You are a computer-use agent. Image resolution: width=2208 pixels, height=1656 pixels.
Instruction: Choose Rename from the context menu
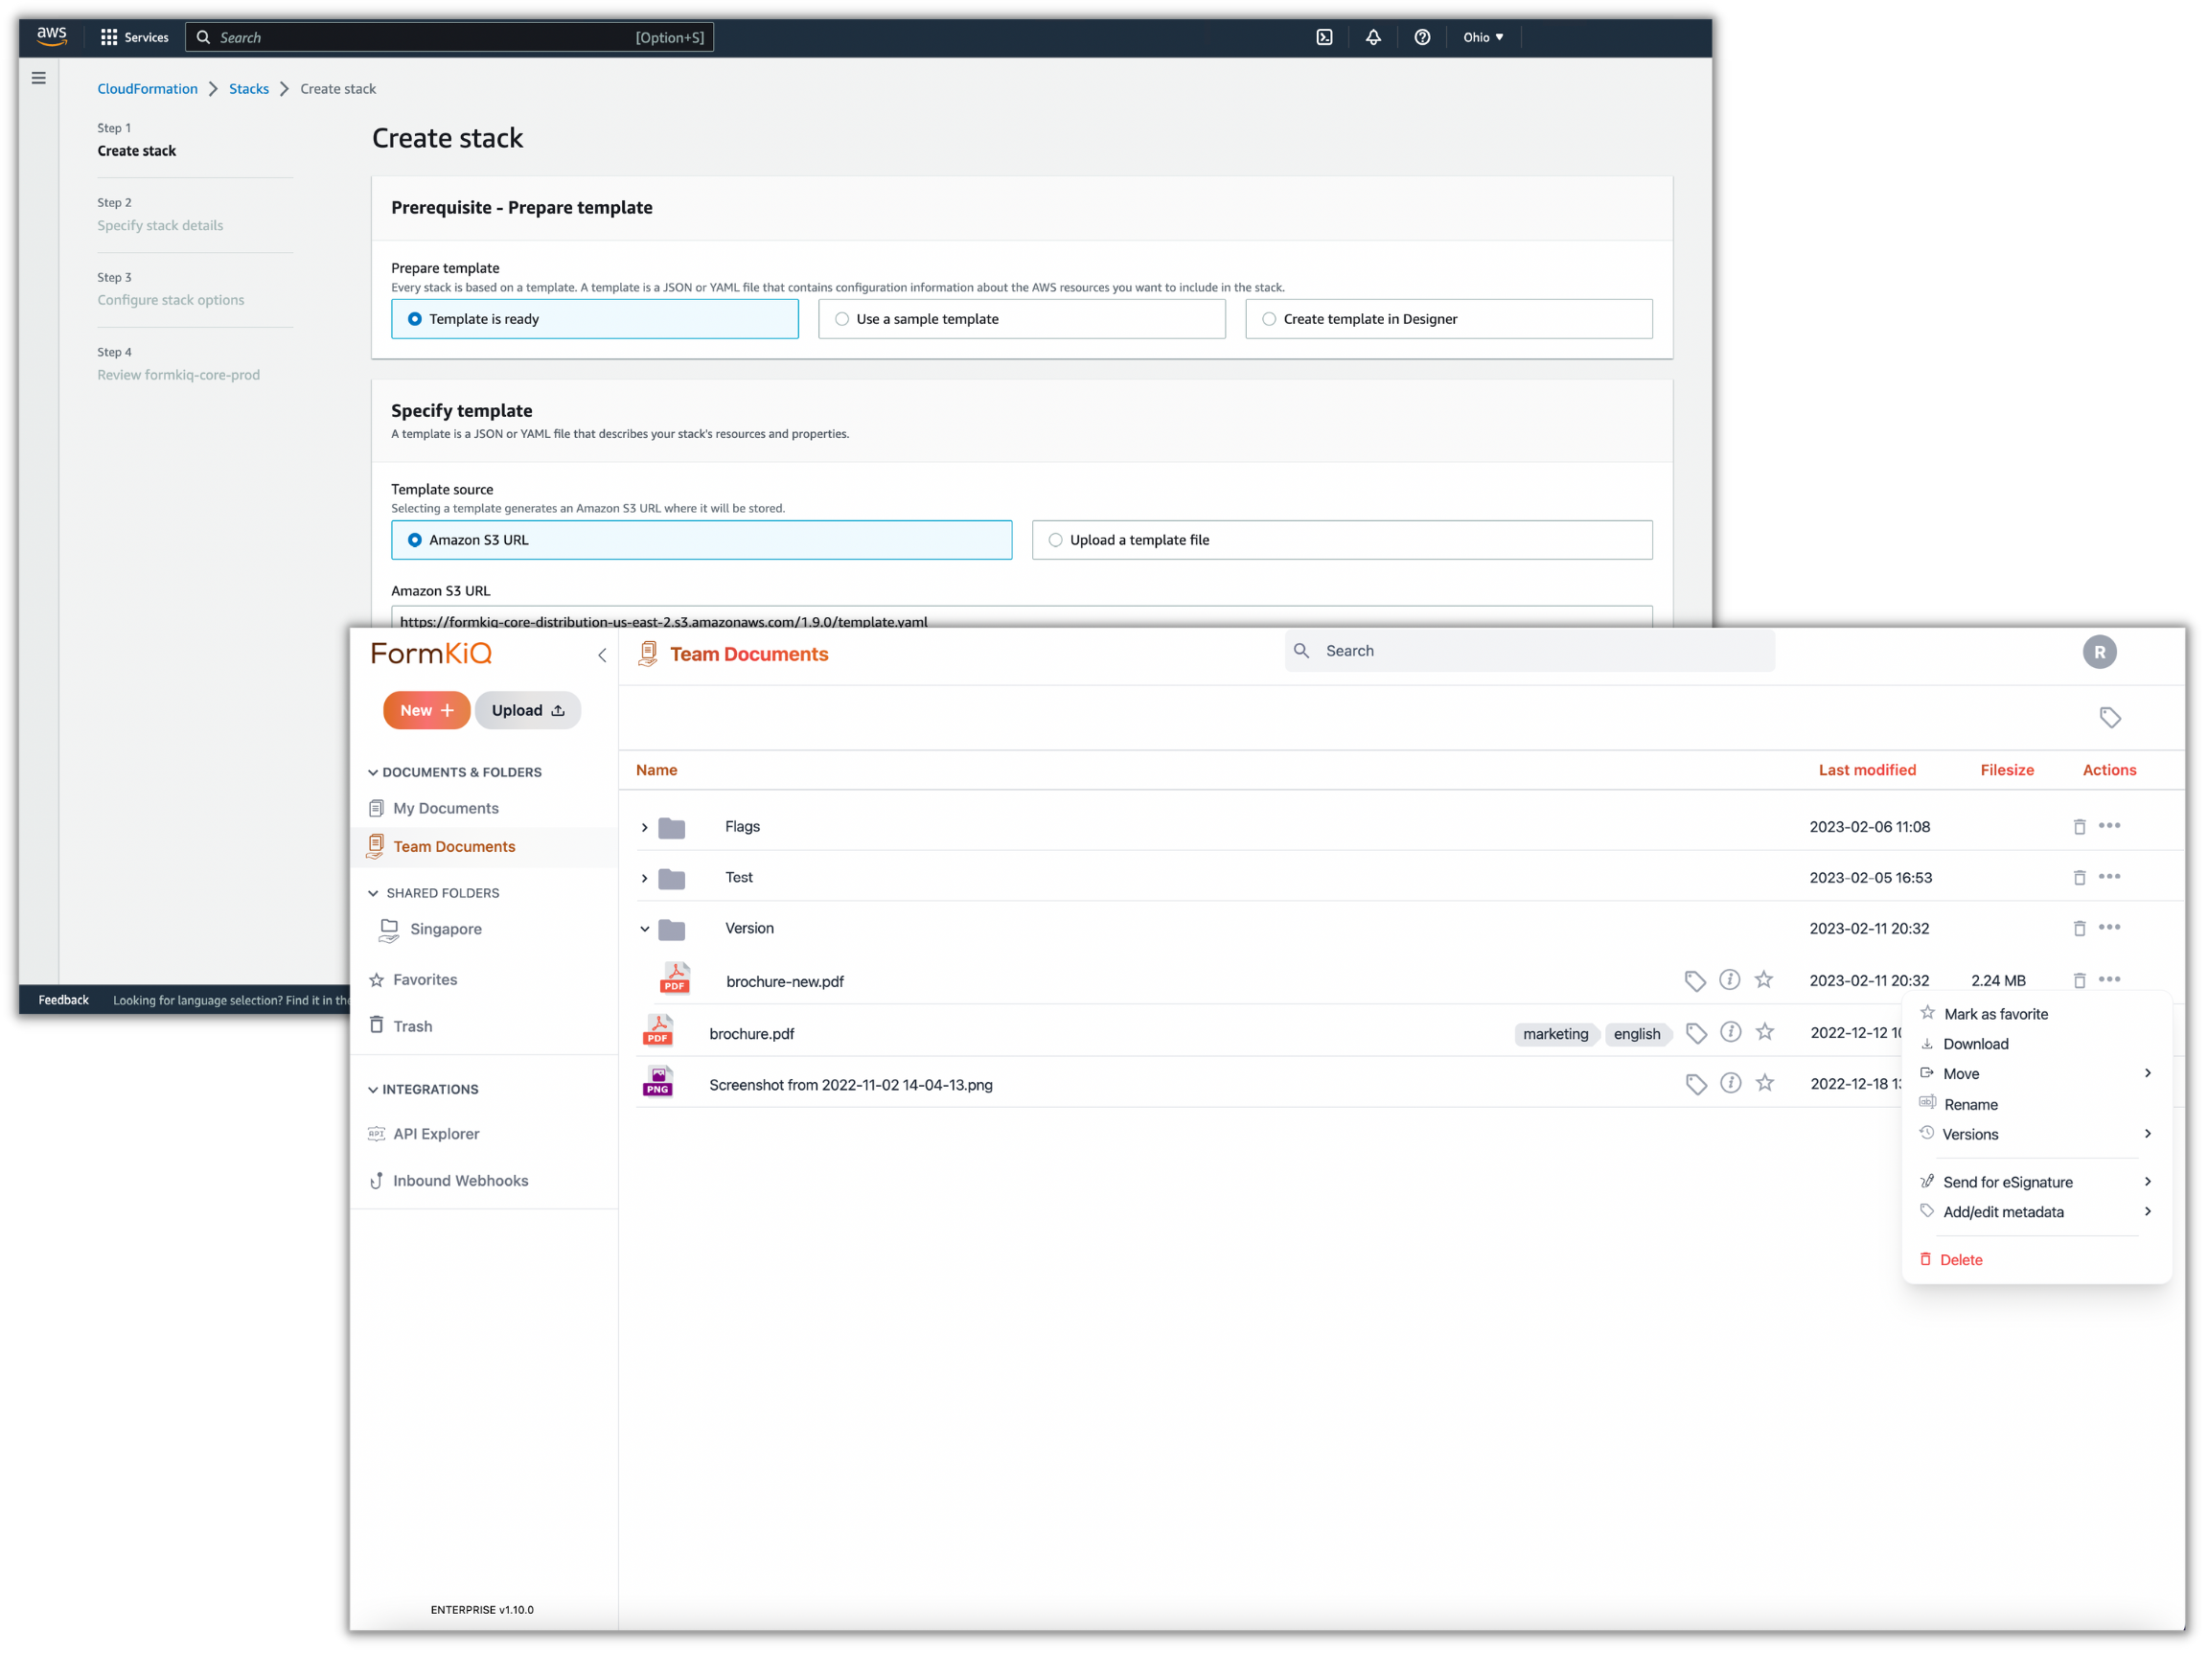tap(1971, 1103)
